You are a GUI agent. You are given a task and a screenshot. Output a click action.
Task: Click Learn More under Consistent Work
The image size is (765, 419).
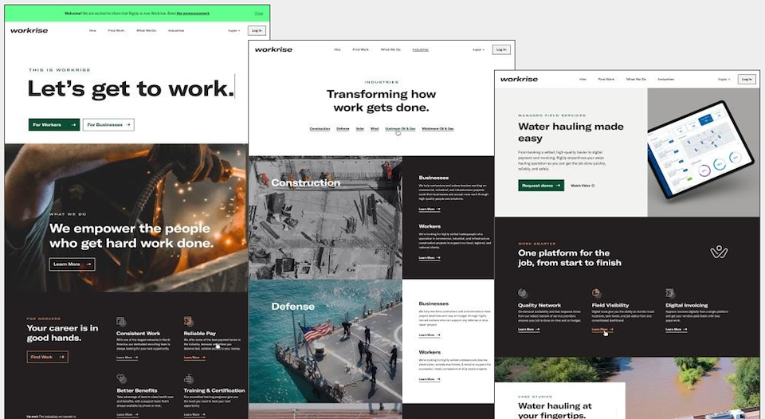[x=127, y=358]
